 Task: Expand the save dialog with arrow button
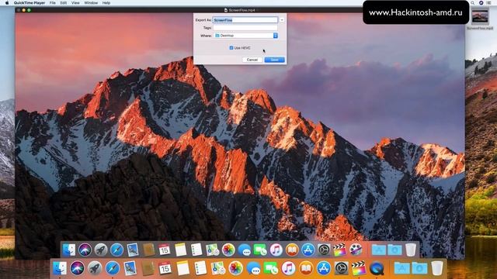pyautogui.click(x=282, y=20)
